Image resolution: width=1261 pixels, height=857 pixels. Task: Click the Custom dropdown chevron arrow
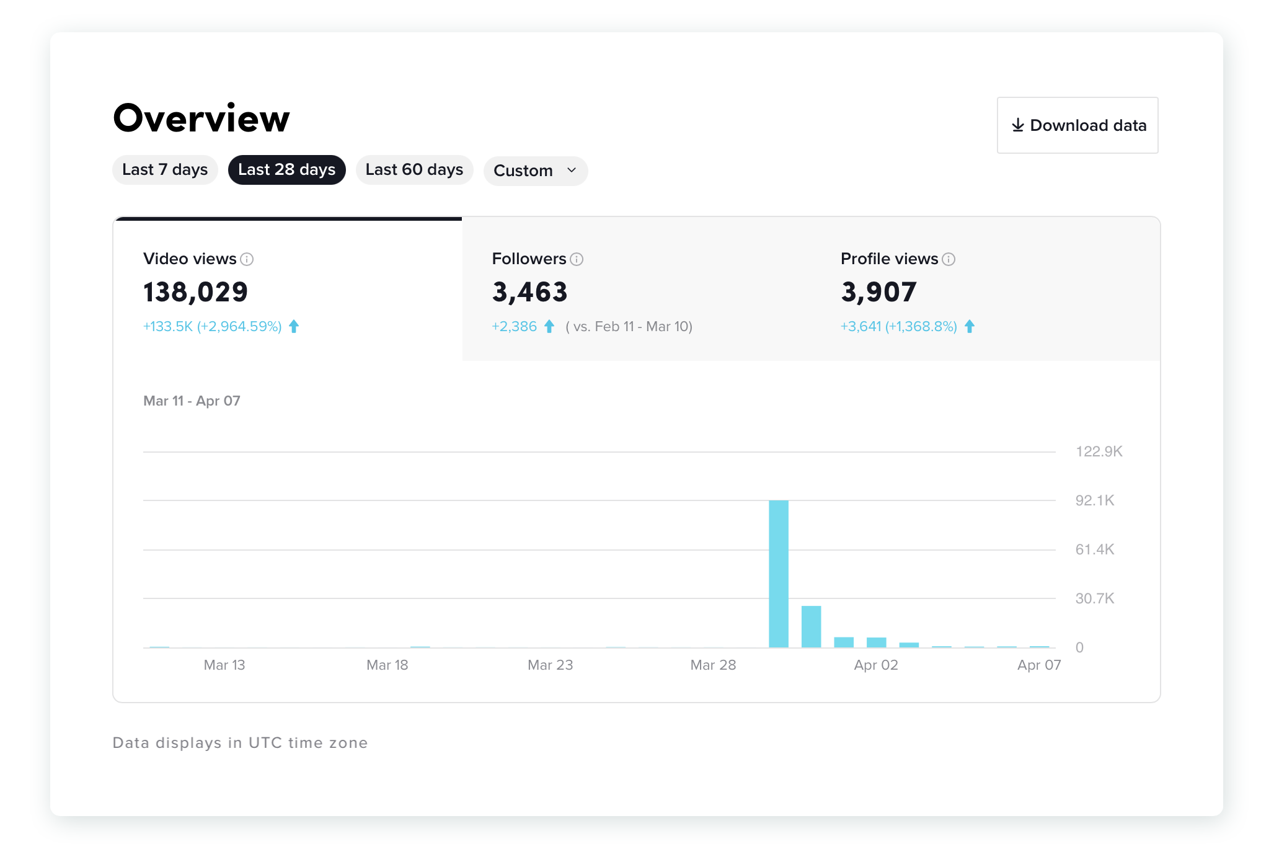pos(572,170)
